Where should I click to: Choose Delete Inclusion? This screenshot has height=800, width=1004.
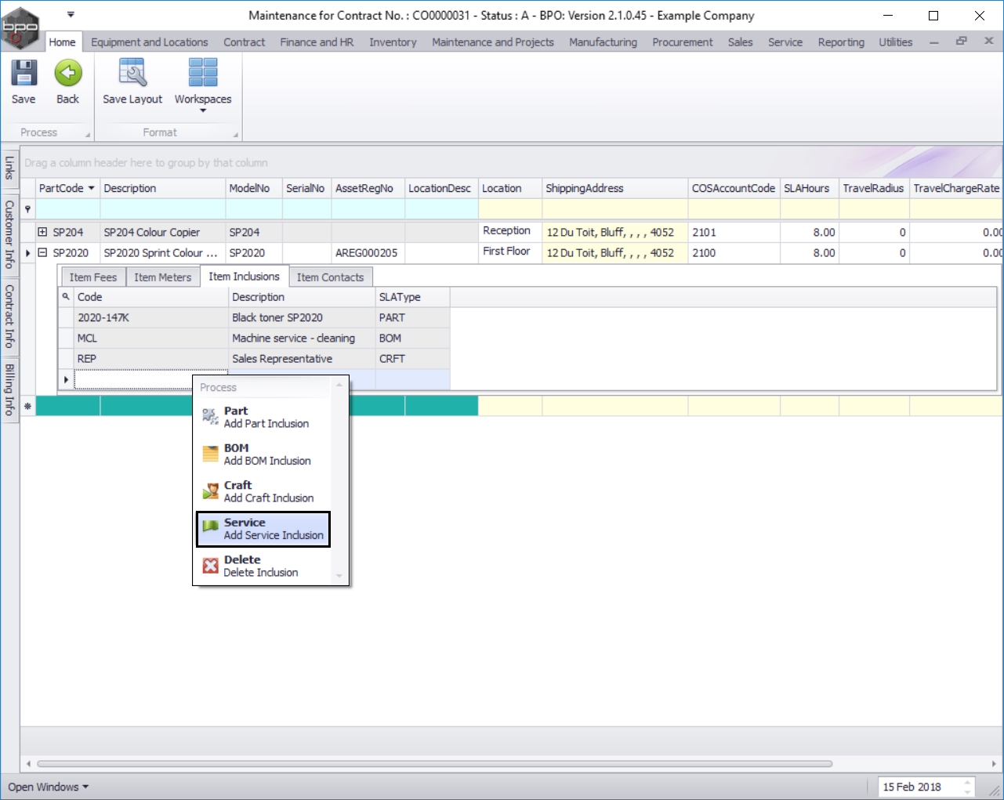click(263, 566)
